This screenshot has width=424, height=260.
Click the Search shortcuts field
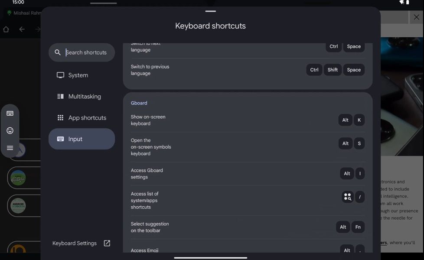click(82, 52)
